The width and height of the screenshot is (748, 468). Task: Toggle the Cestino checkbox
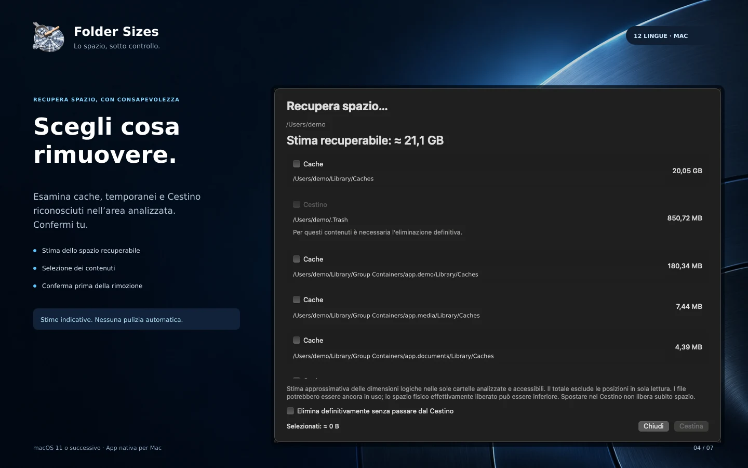click(x=297, y=204)
